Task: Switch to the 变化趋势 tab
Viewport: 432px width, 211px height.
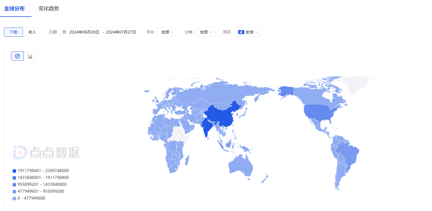Action: pos(49,9)
